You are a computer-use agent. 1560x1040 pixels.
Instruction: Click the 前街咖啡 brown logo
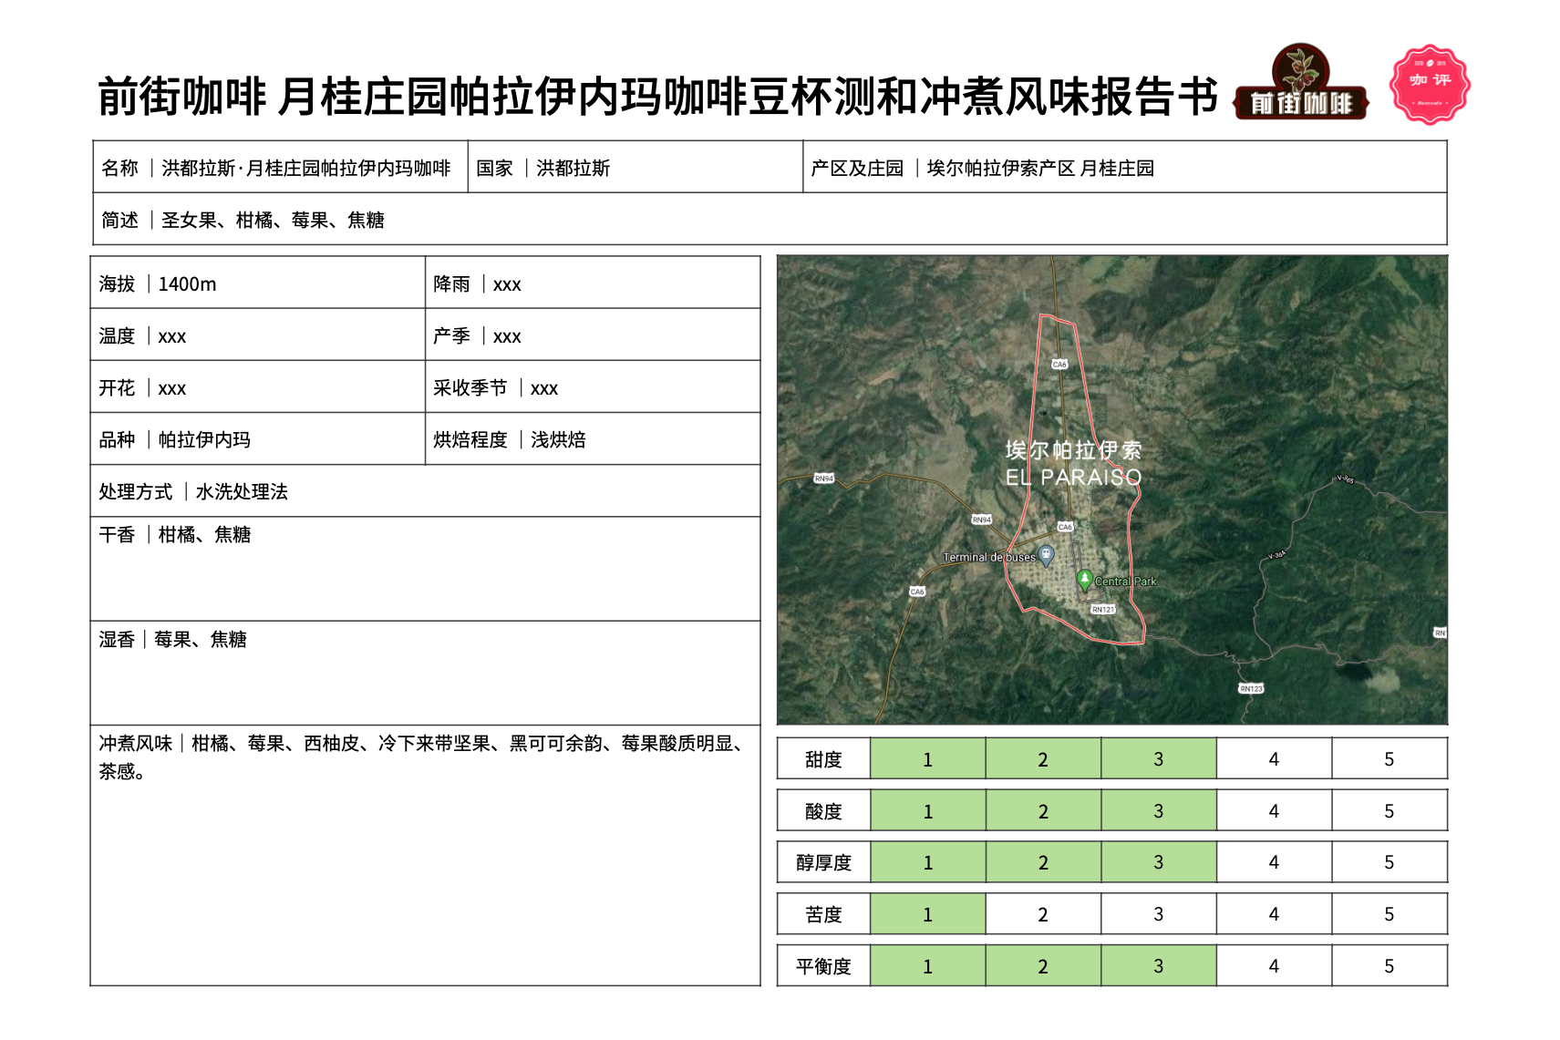[1300, 84]
